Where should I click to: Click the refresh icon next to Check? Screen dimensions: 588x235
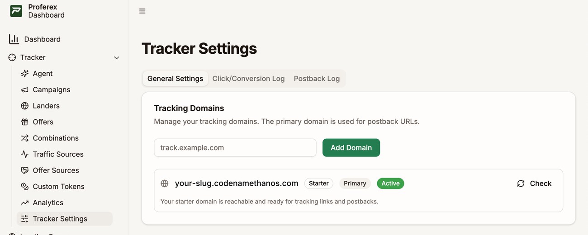pyautogui.click(x=521, y=183)
